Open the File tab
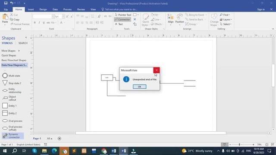Viewport: 276px width, 155px height. coord(6,9)
